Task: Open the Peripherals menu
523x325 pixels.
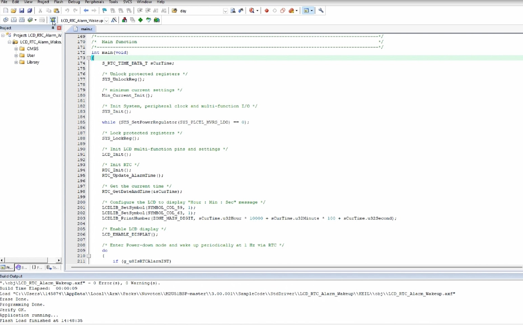Action: [x=94, y=2]
